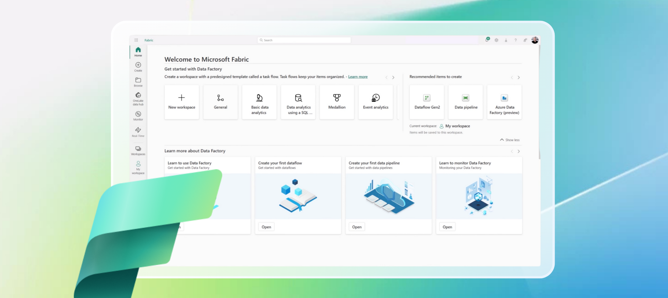Show next task flow templates arrow
Image resolution: width=668 pixels, height=298 pixels.
[x=393, y=77]
